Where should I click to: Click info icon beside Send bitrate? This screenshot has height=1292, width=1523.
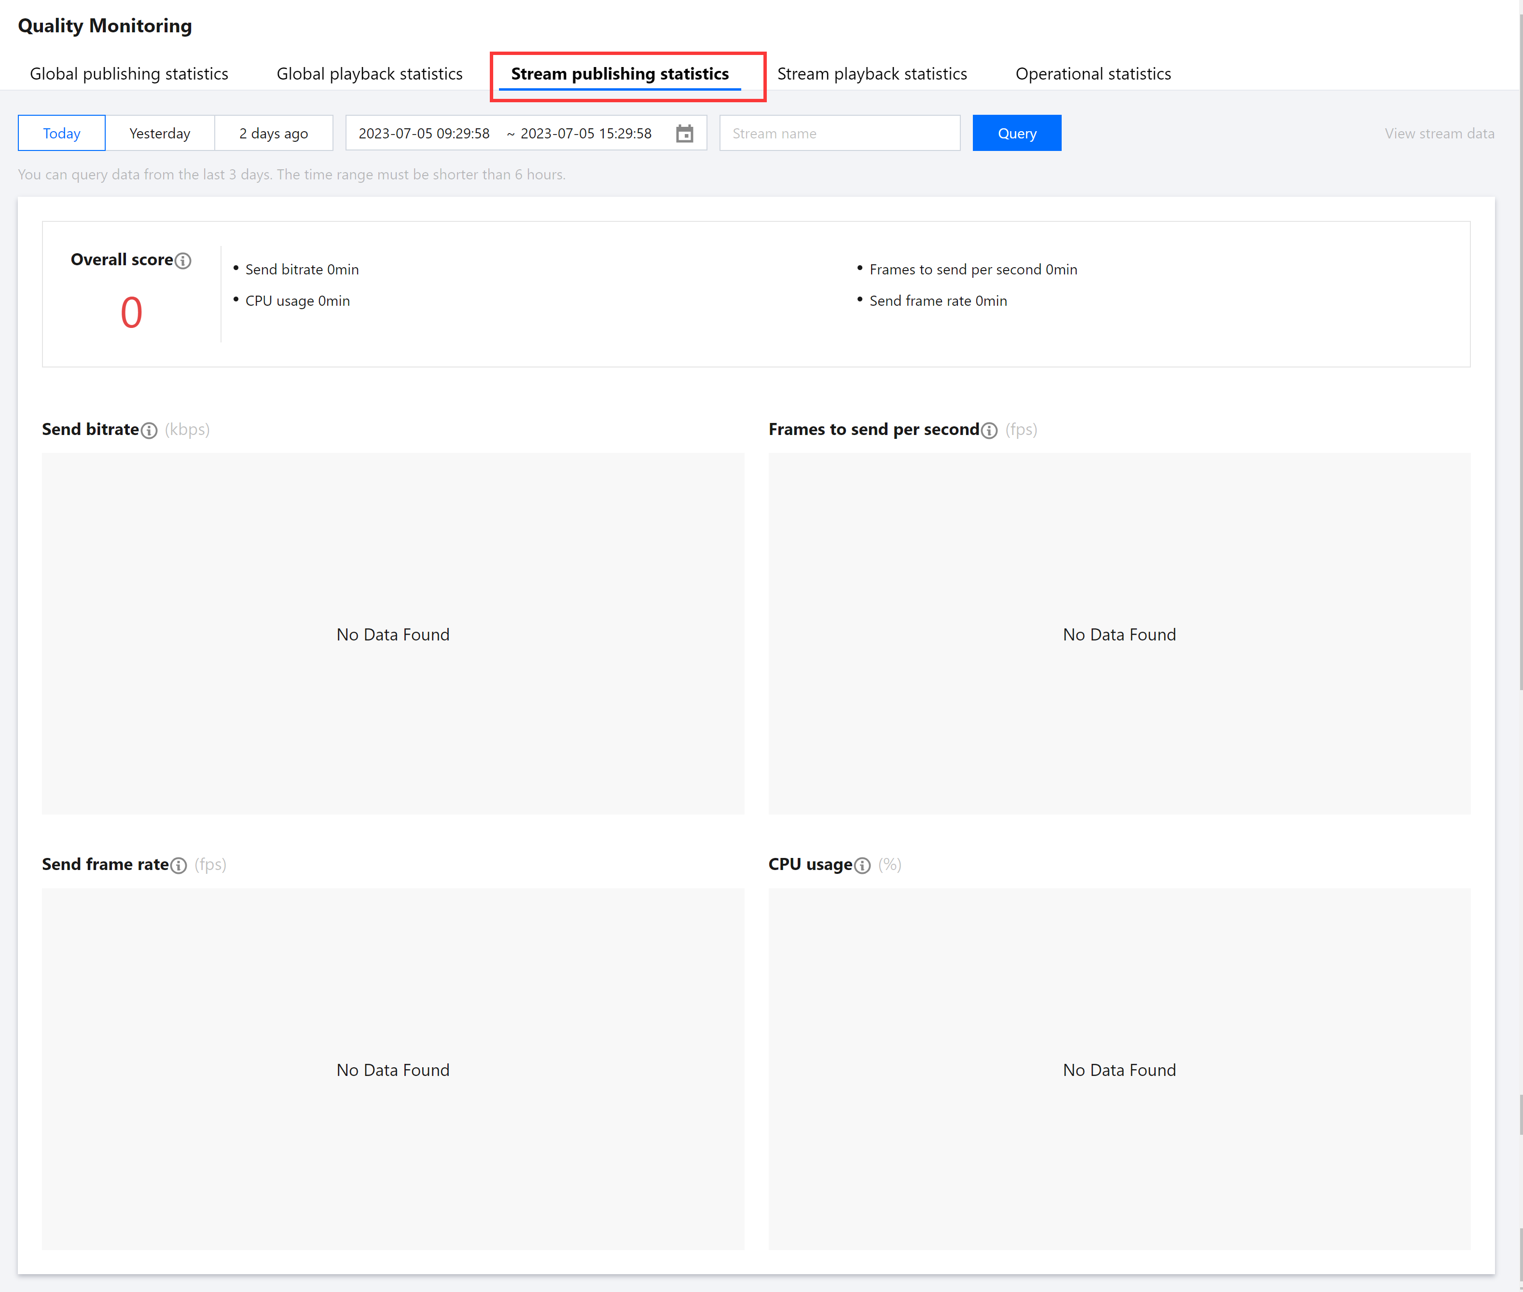pyautogui.click(x=149, y=431)
